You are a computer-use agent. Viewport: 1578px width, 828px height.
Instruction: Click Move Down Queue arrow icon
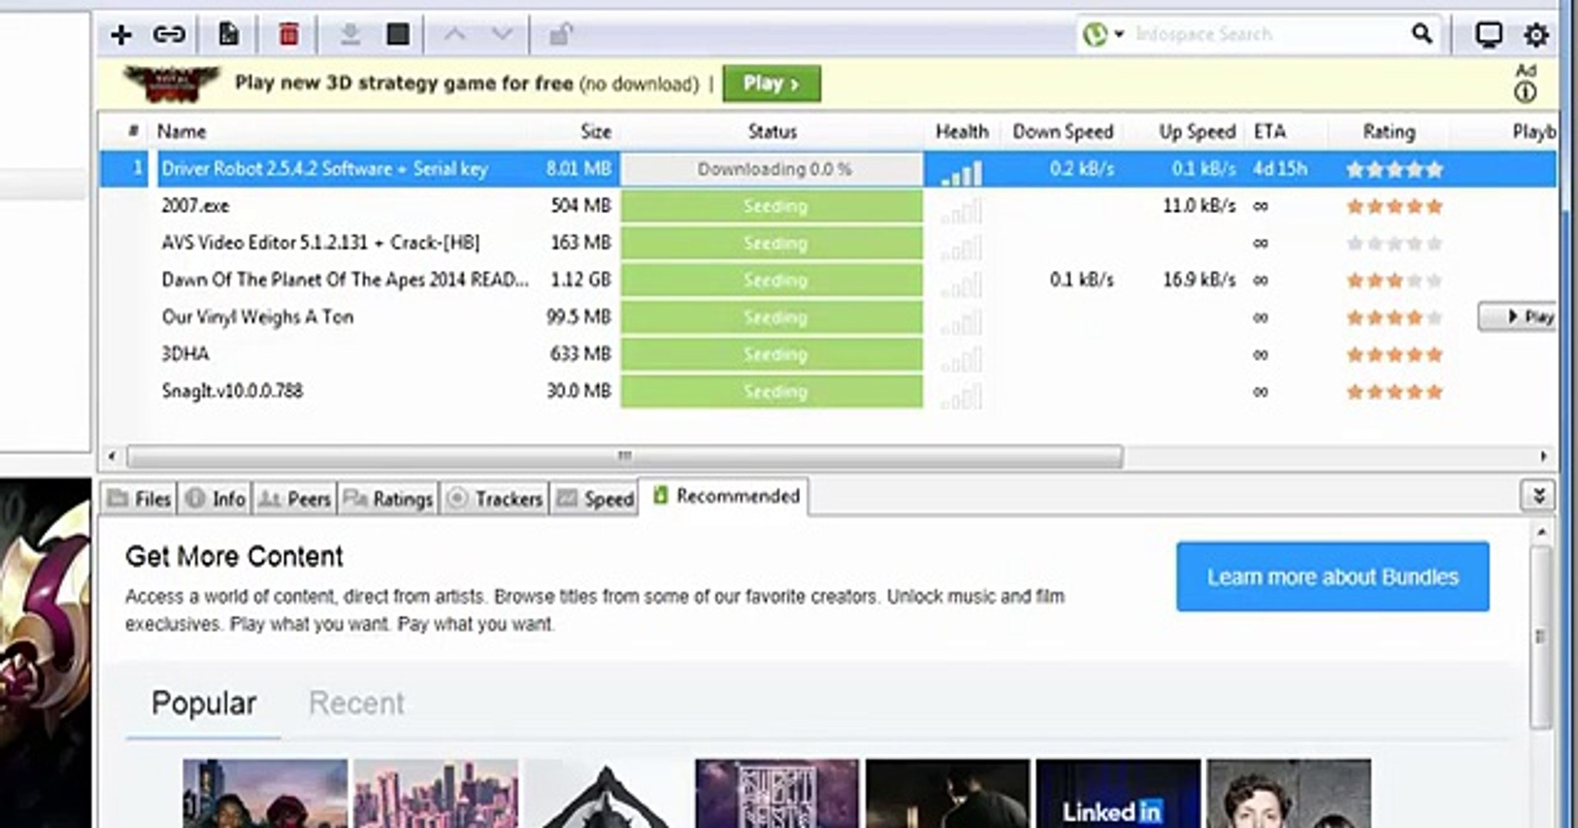tap(502, 34)
